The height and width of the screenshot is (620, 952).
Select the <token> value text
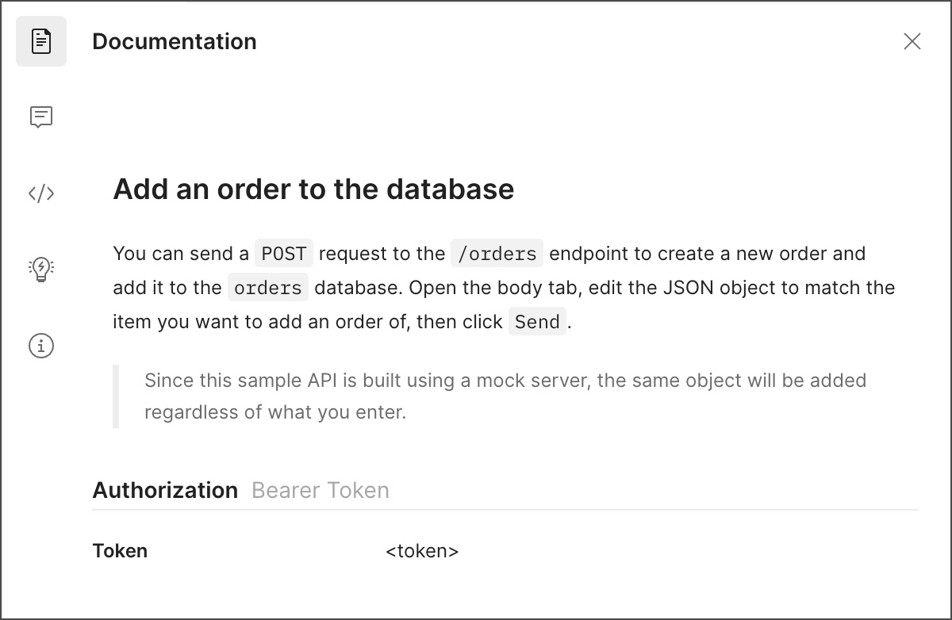(422, 551)
